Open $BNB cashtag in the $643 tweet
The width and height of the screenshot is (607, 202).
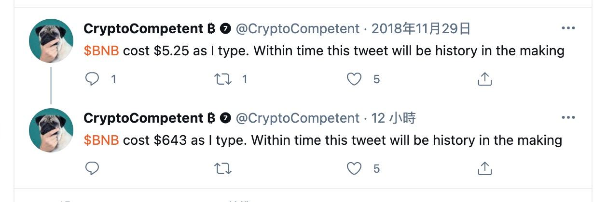(x=101, y=140)
